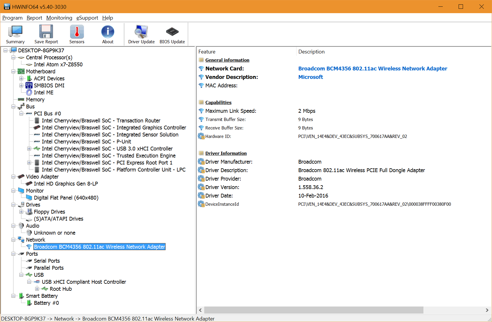Collapse the DESKTOP-8GP9K37 root node
Viewport: 492px width, 322px height.
(x=6, y=50)
